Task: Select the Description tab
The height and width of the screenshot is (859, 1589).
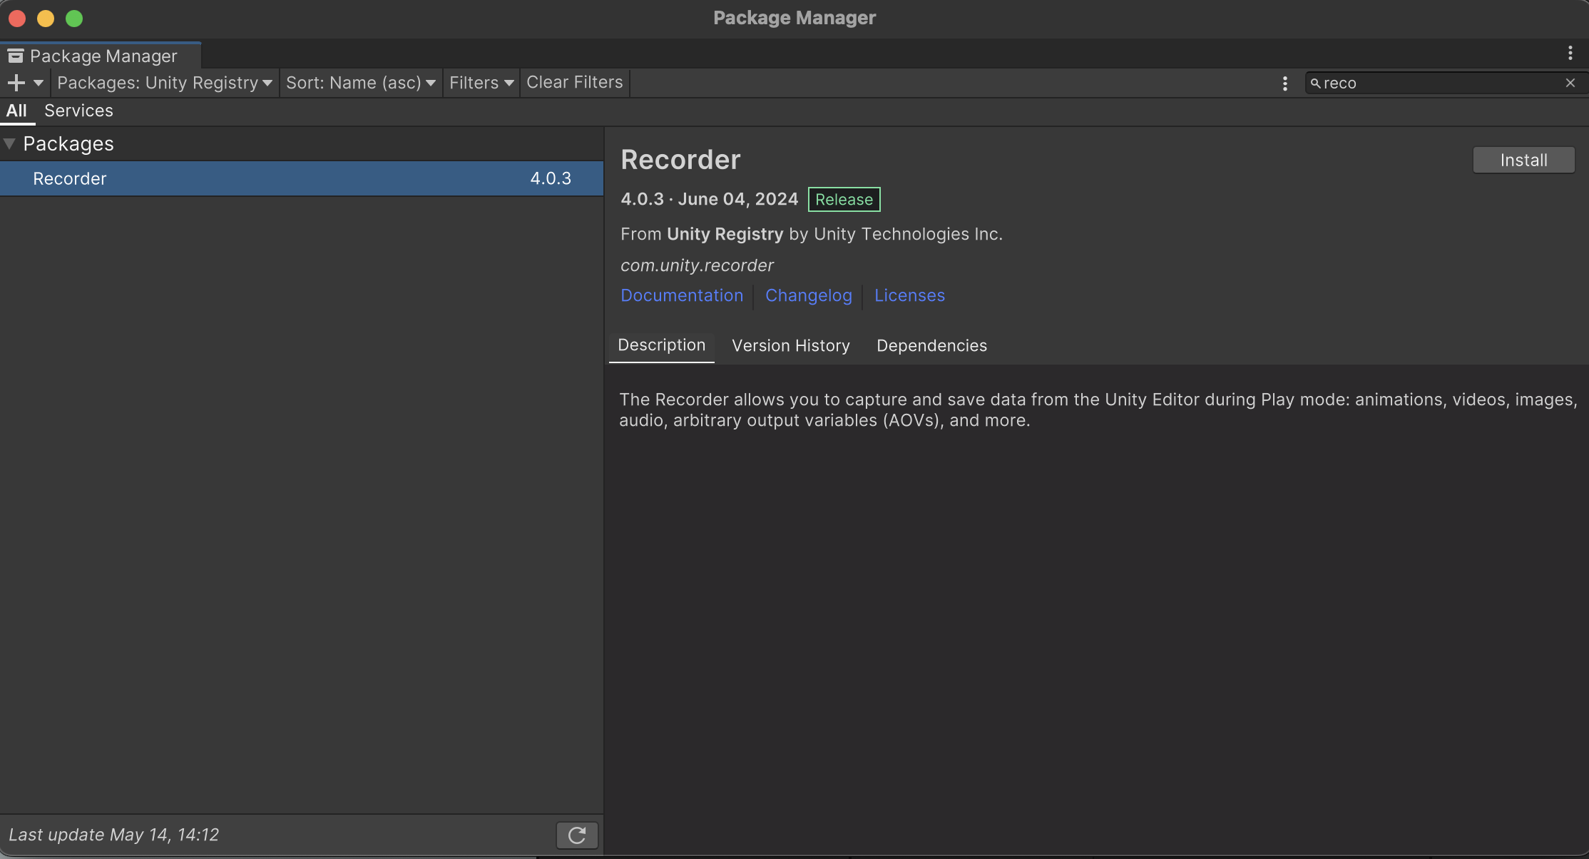Action: tap(662, 345)
